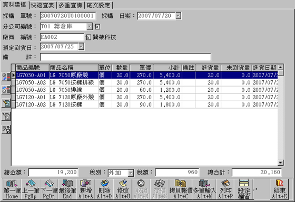Jump to last record (最後筆 End)

point(67,189)
